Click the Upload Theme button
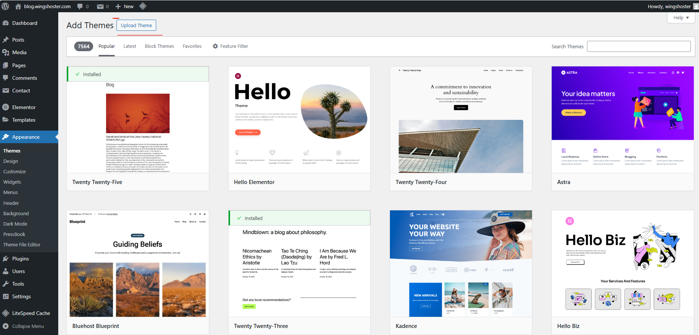Screen dimensions: 699x335 pos(136,25)
